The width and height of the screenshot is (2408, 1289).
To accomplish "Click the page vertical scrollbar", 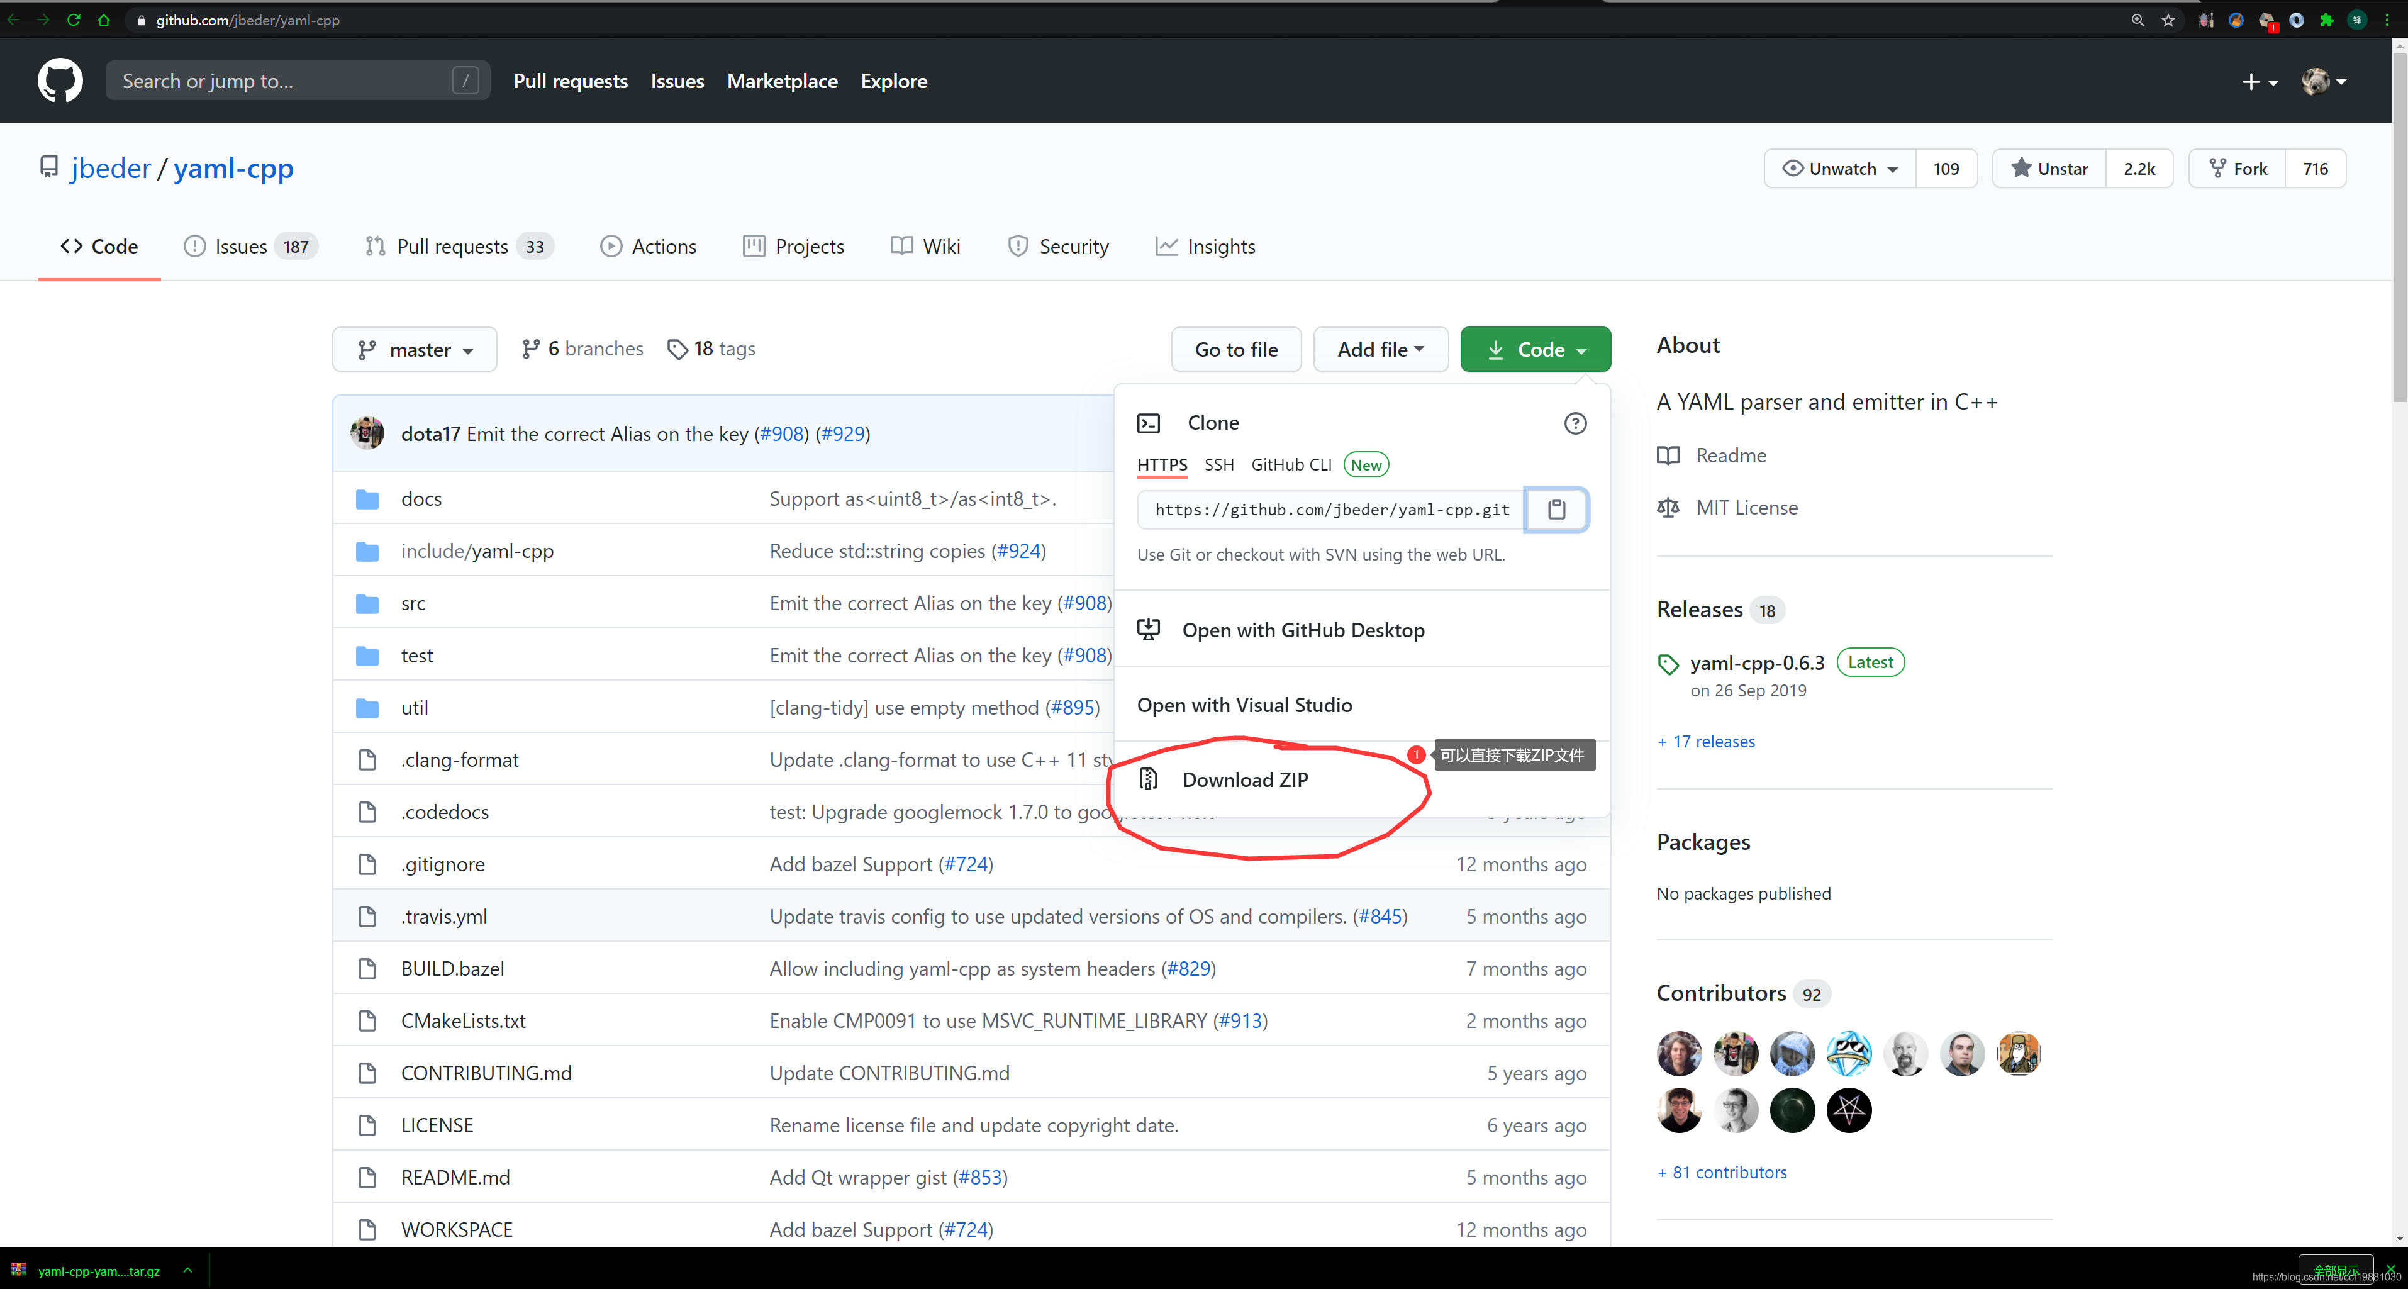I will pyautogui.click(x=2399, y=225).
